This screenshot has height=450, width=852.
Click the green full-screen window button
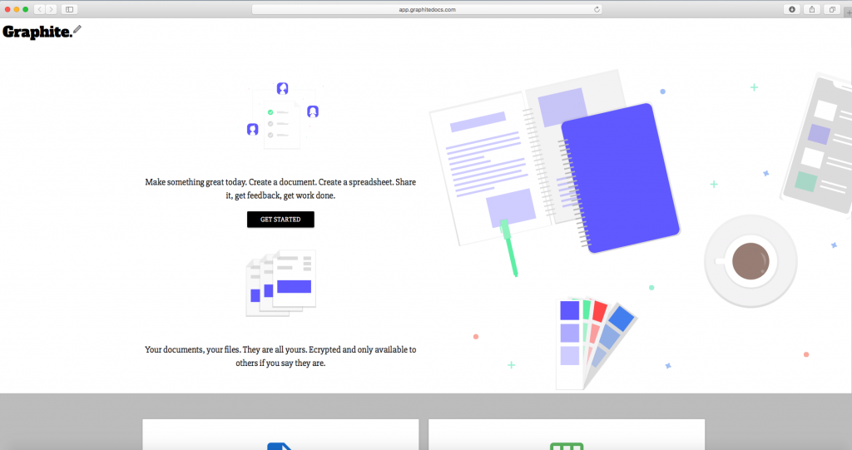coord(26,9)
